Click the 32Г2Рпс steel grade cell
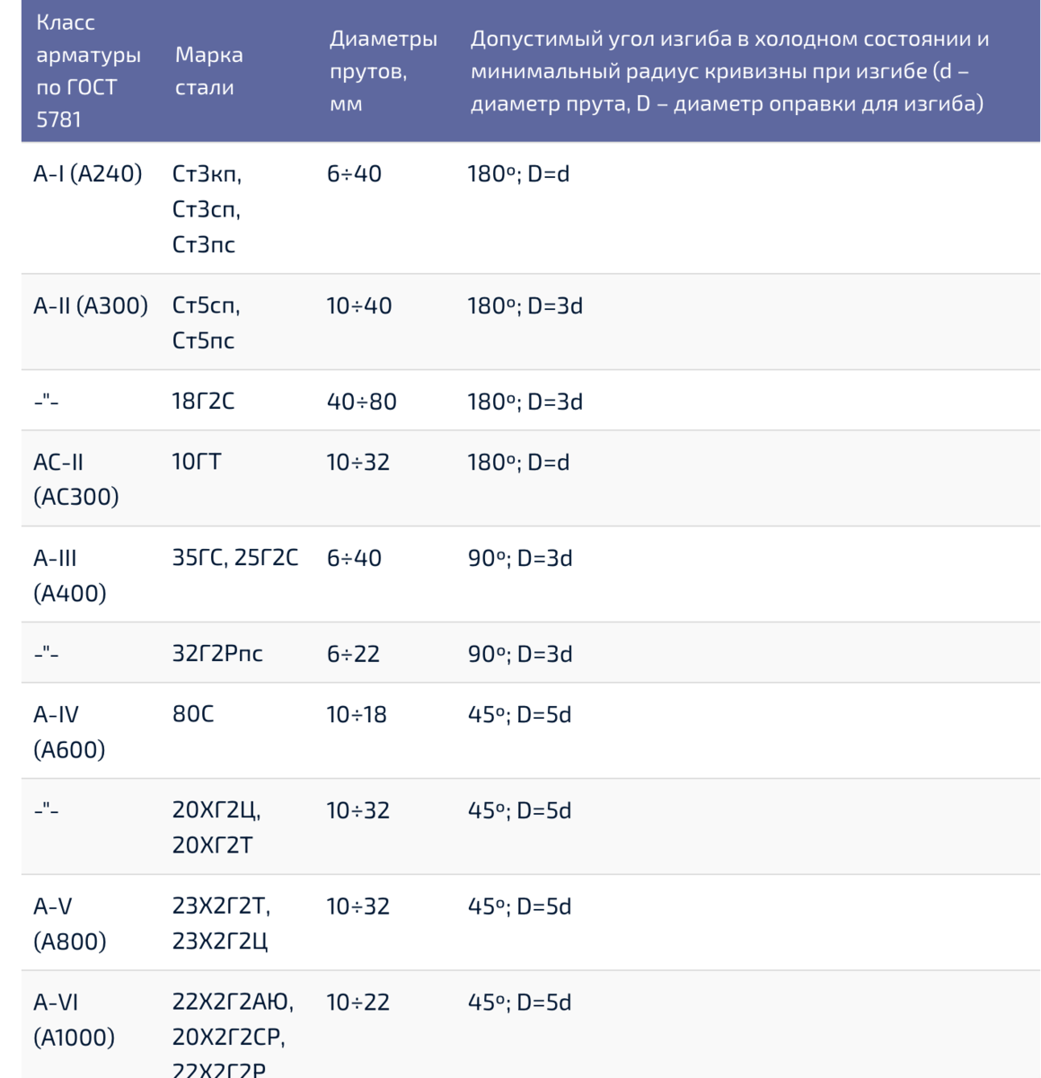This screenshot has width=1041, height=1078. 217,653
